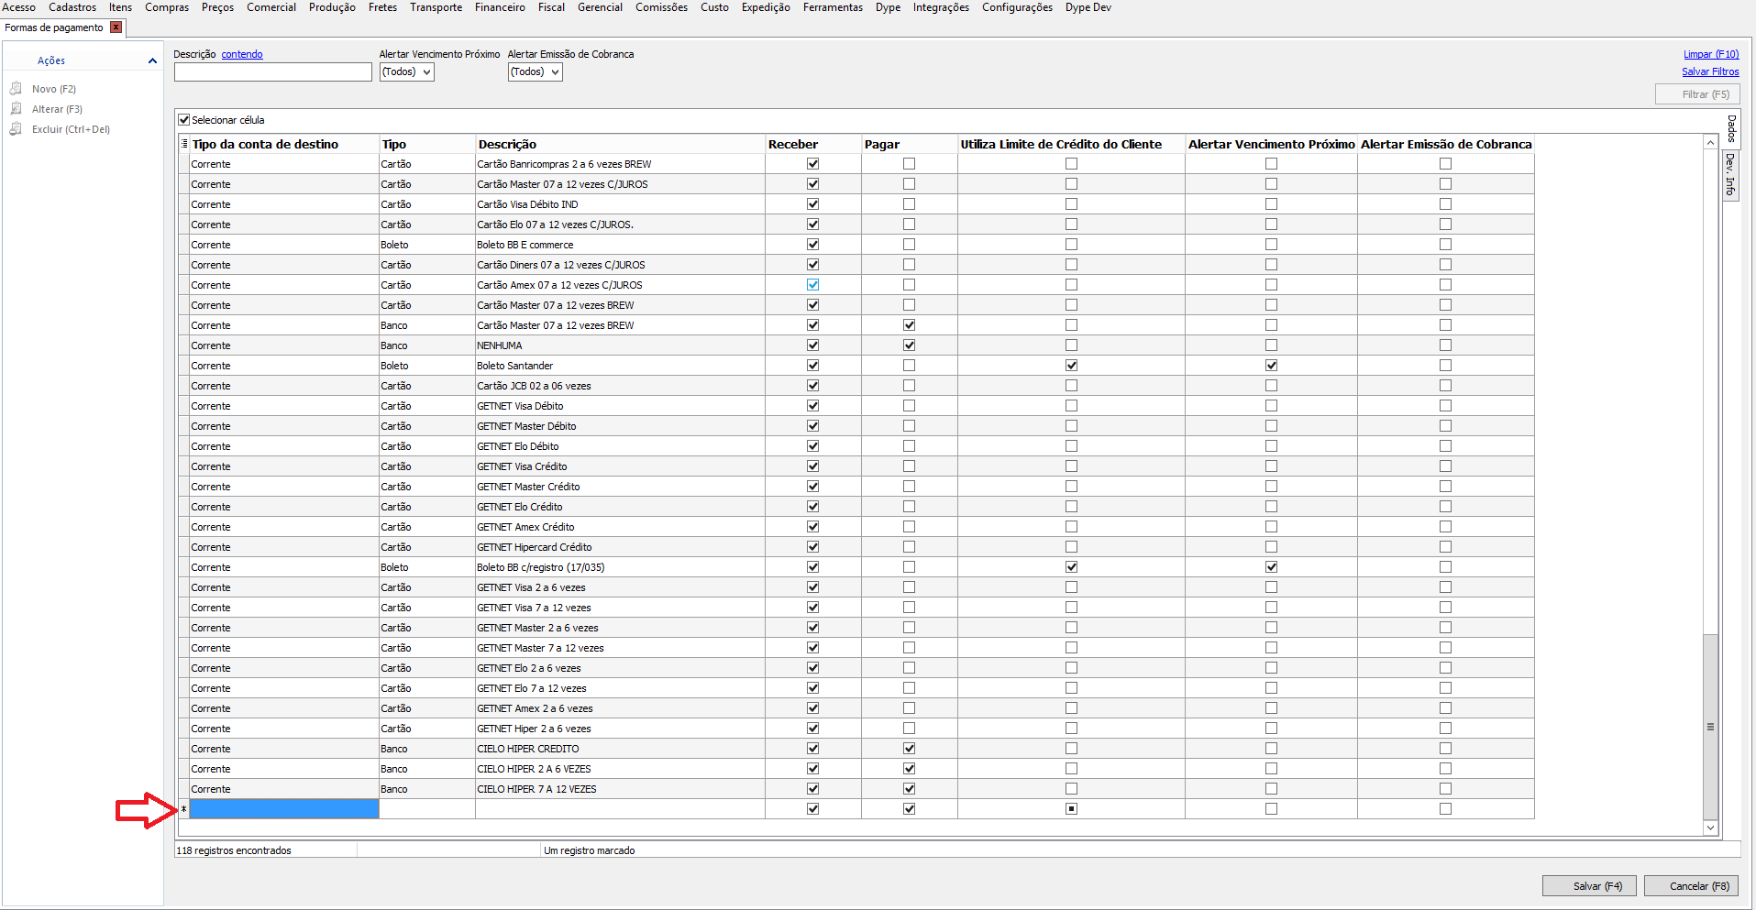Click Salvar Filtros link
The height and width of the screenshot is (910, 1756).
tap(1710, 71)
